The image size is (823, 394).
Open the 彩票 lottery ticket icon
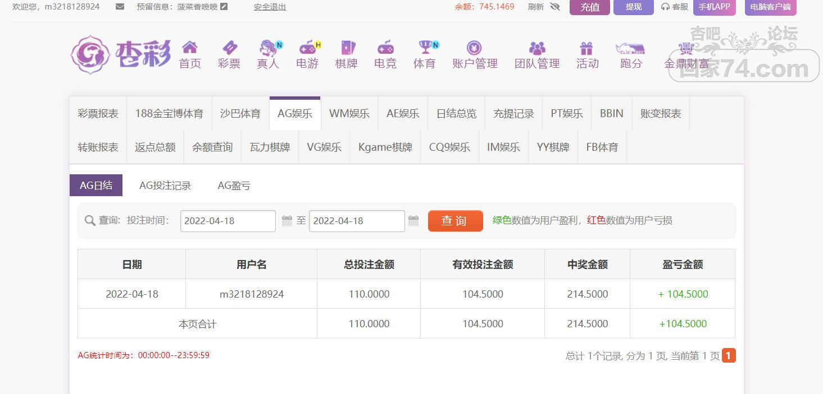(230, 47)
